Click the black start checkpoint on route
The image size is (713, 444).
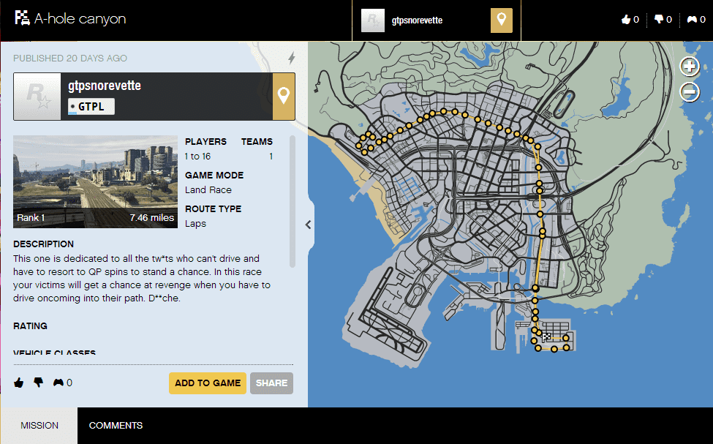pyautogui.click(x=535, y=288)
